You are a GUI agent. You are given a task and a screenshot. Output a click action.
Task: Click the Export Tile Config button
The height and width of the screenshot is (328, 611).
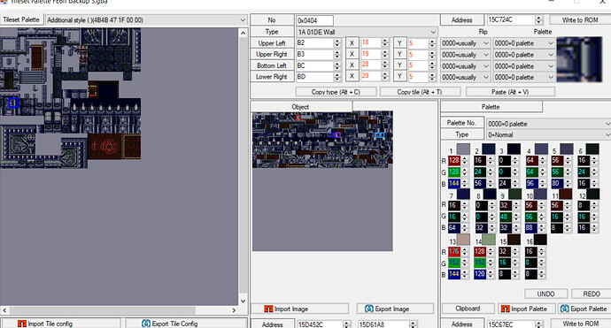pos(186,324)
